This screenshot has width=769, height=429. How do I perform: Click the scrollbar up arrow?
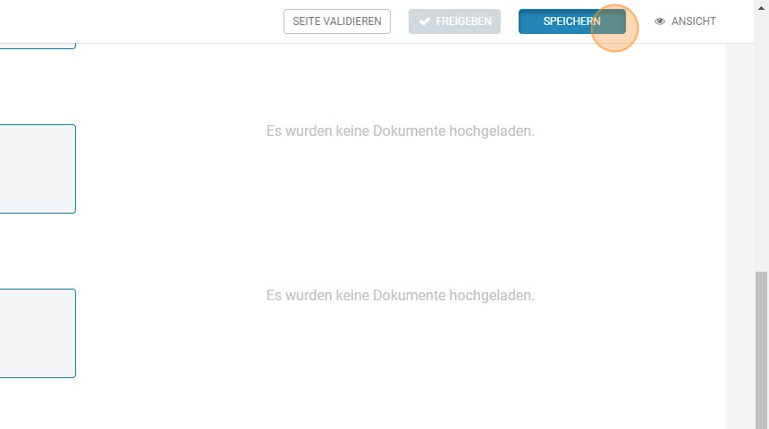click(761, 8)
